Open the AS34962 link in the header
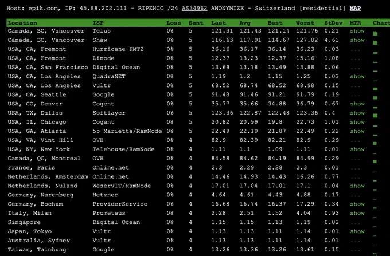 click(194, 8)
